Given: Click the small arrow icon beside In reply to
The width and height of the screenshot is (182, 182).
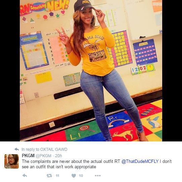Looking at the screenshot, I should 17,149.
